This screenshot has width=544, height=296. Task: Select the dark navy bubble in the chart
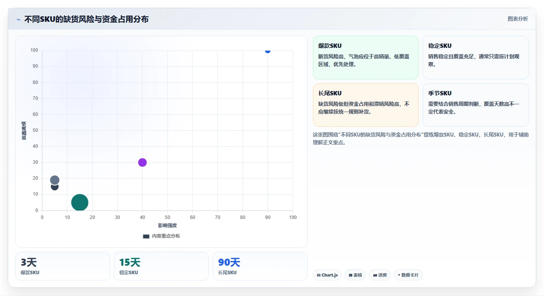[55, 187]
